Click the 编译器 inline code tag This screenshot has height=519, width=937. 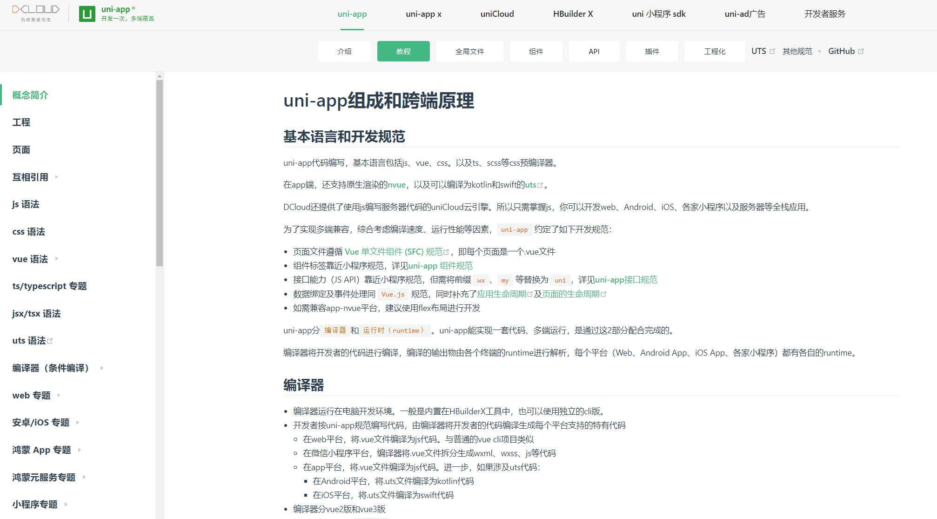pyautogui.click(x=335, y=330)
